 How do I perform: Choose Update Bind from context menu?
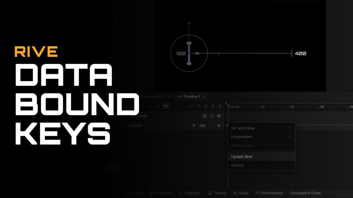[261, 157]
